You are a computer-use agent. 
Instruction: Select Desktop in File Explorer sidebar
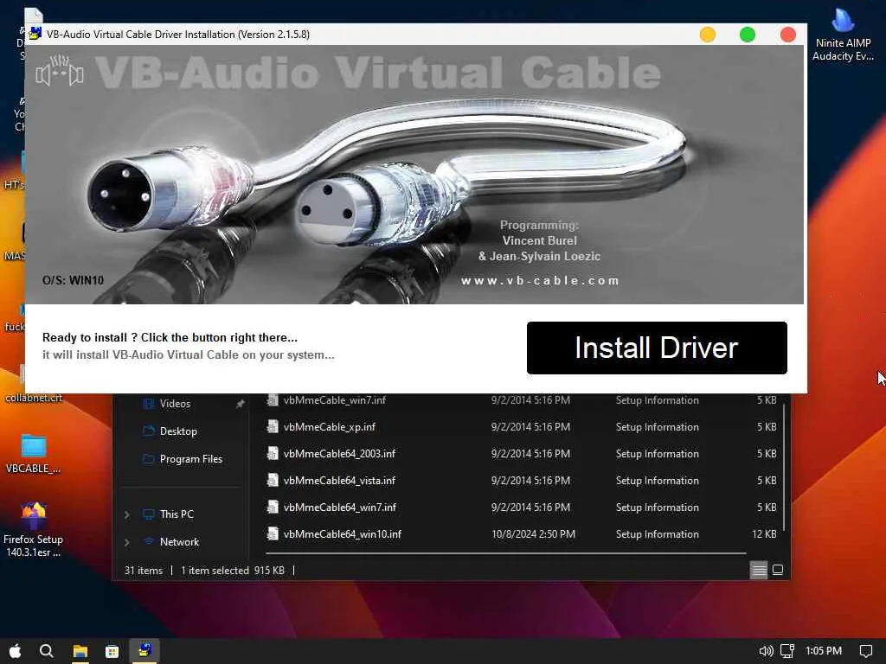point(178,431)
